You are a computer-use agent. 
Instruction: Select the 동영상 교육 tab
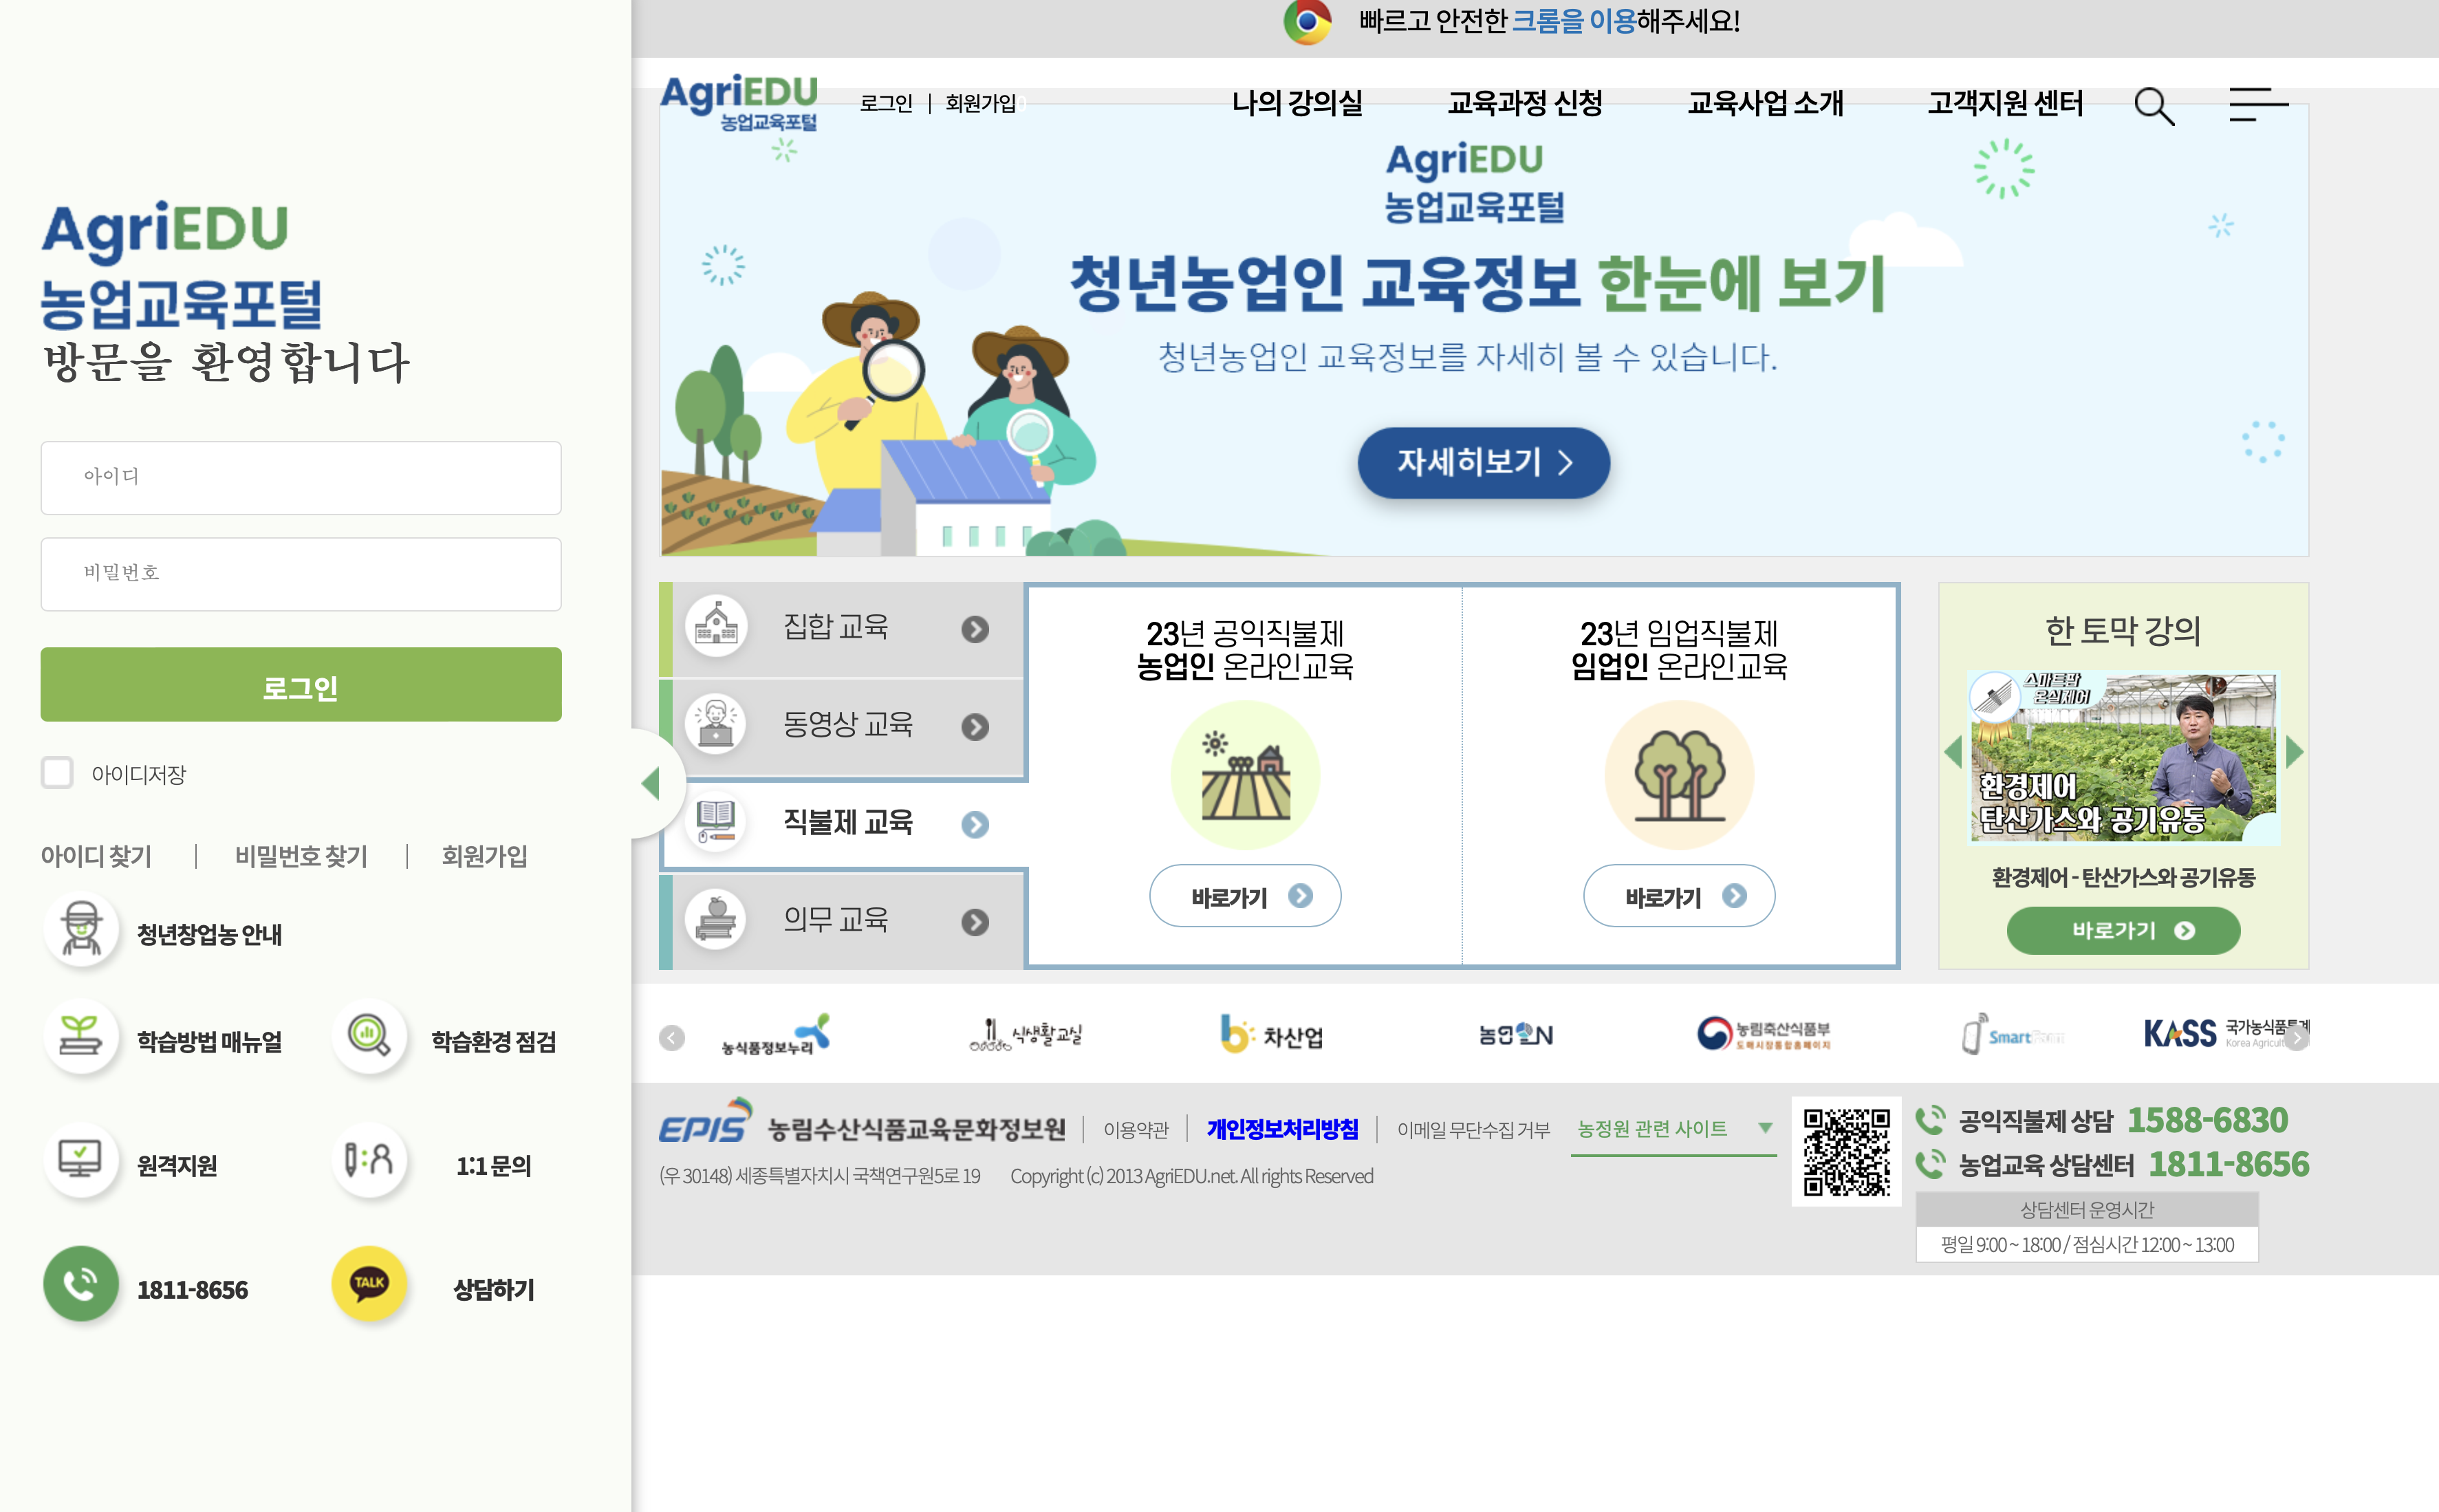pyautogui.click(x=847, y=725)
